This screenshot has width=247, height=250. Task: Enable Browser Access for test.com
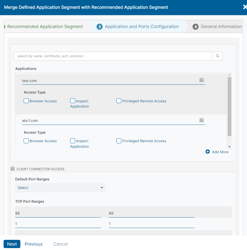pos(26,101)
